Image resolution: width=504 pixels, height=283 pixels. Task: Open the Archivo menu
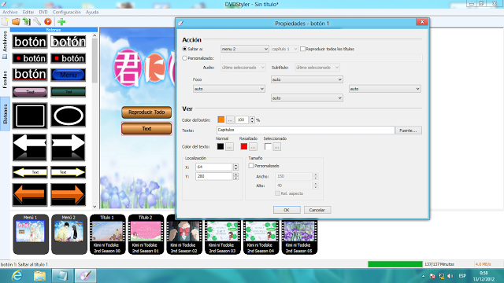tap(10, 12)
